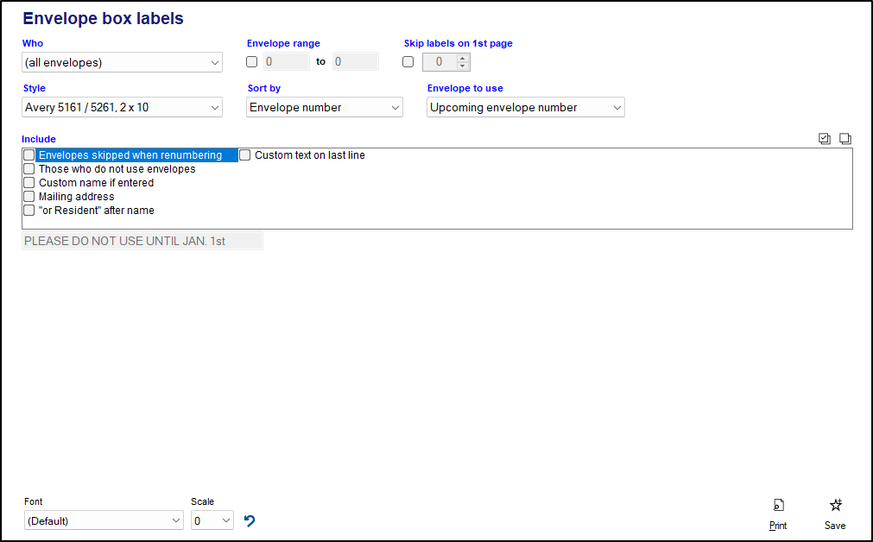Open the Envelope to use dropdown
This screenshot has height=542, width=873.
pos(525,108)
